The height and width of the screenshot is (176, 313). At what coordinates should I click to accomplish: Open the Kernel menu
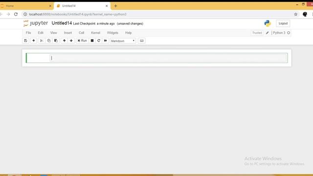pos(96,33)
